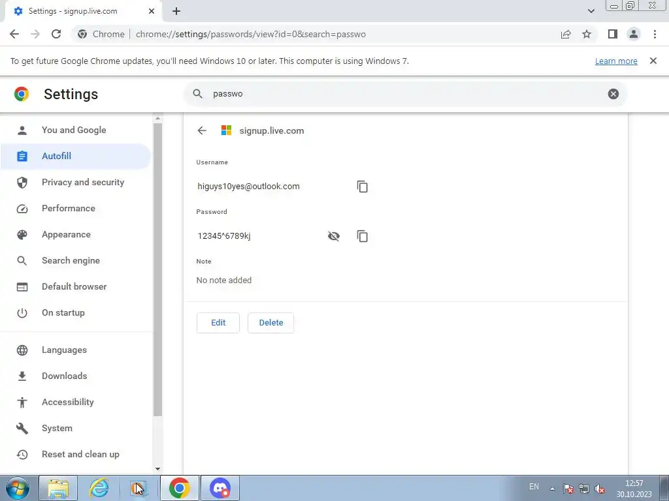
Task: Toggle the Chrome side panel
Action: (x=613, y=34)
